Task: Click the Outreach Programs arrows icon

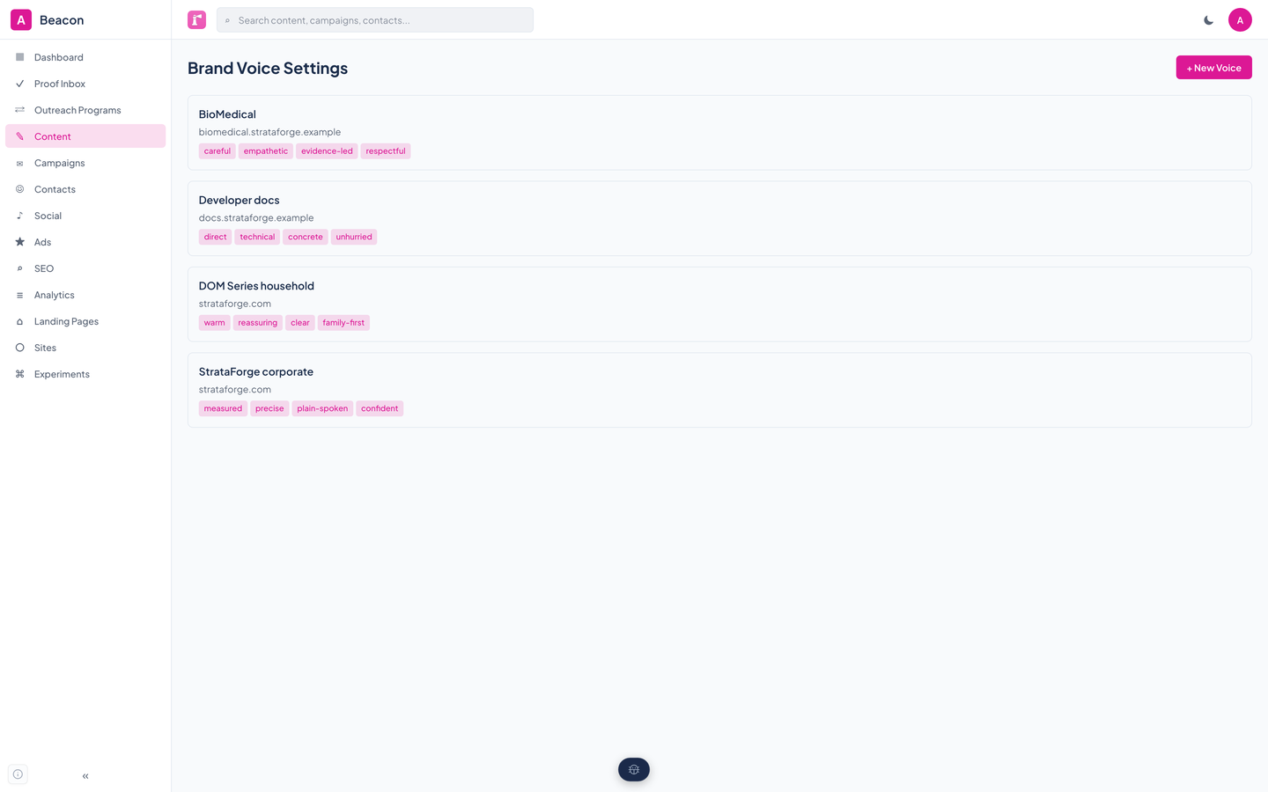Action: tap(19, 110)
